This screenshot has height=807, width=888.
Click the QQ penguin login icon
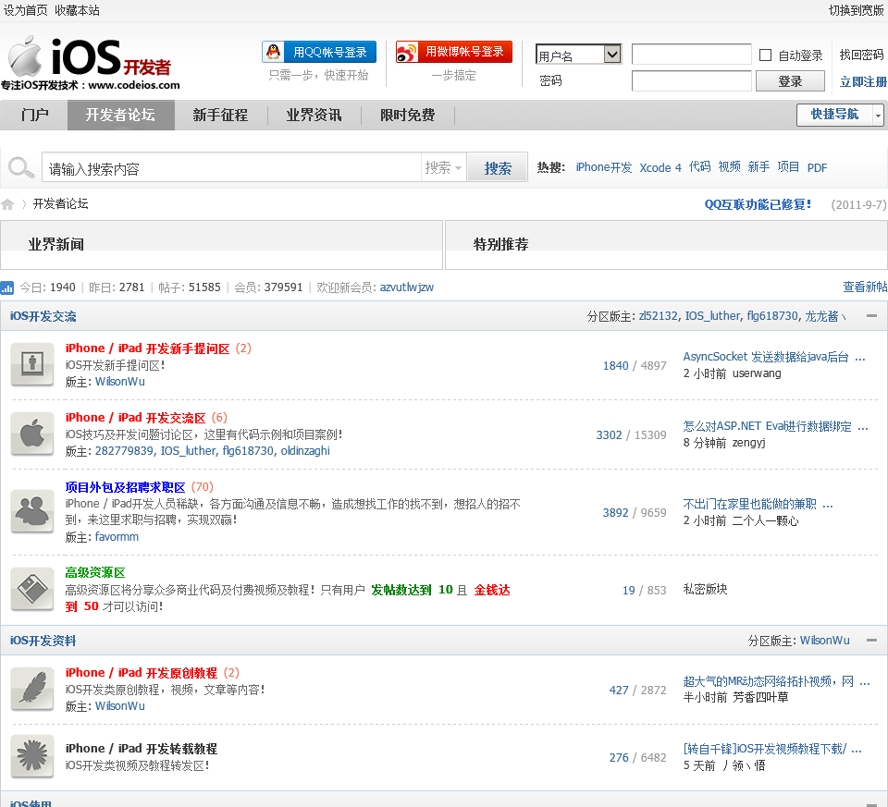274,52
